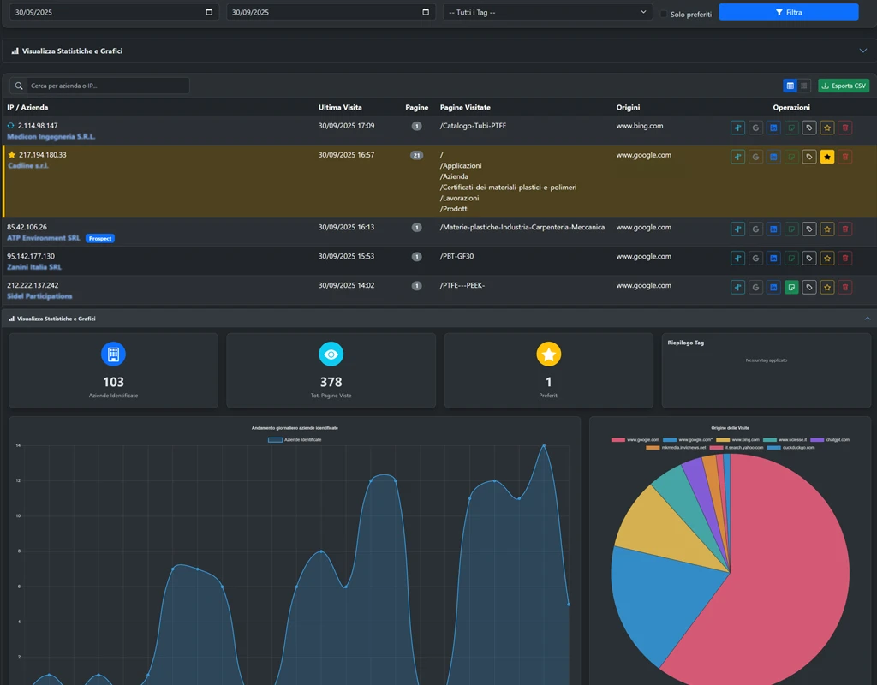The width and height of the screenshot is (877, 685).
Task: Open the calendar picker of the second date field
Action: (426, 12)
